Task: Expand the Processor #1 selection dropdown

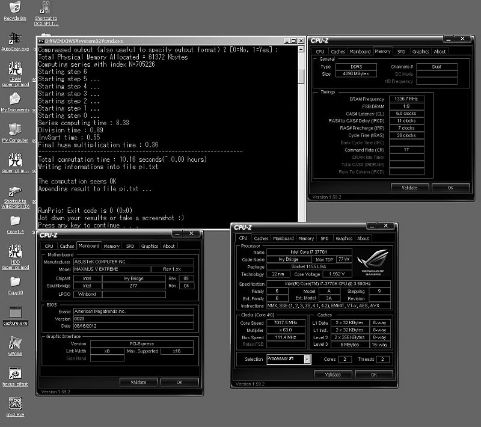Action: click(x=307, y=359)
